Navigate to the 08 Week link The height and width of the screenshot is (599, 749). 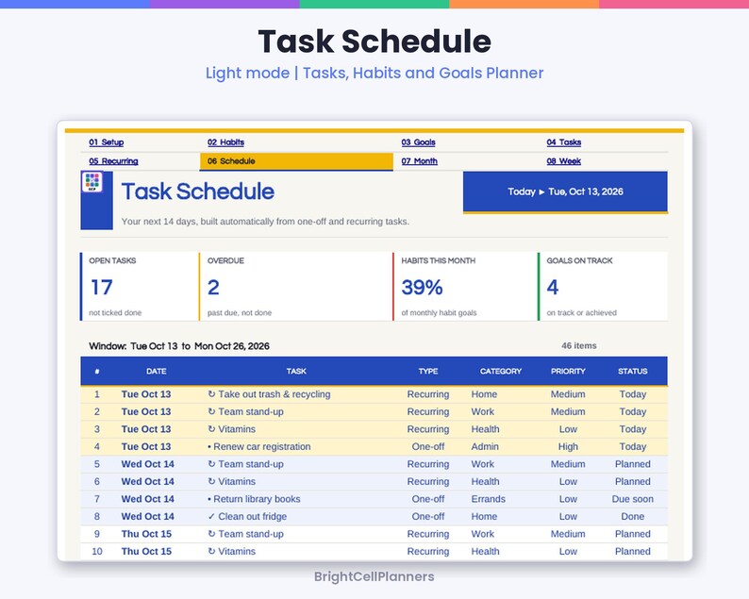[564, 161]
